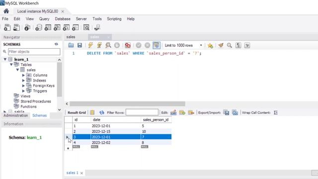Refresh the result grid data
318x179 pixels.
[101, 112]
